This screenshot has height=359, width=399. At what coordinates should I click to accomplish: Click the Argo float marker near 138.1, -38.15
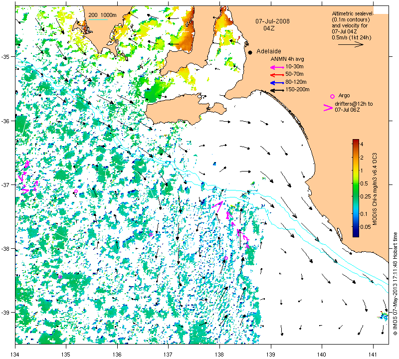[226, 258]
